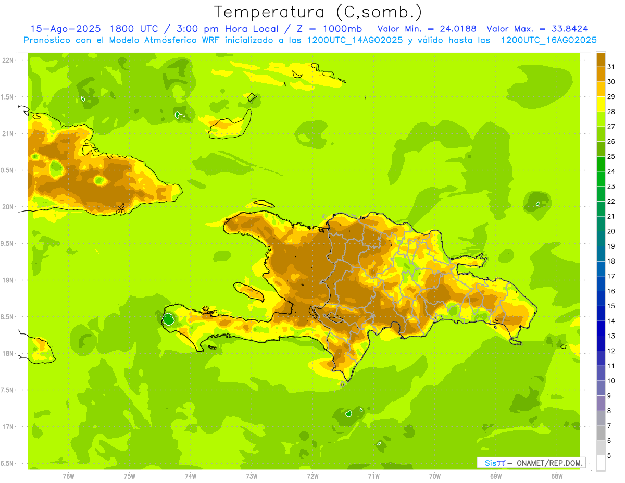
Task: Click the legend band between 24 and 25
Action: tap(601, 164)
